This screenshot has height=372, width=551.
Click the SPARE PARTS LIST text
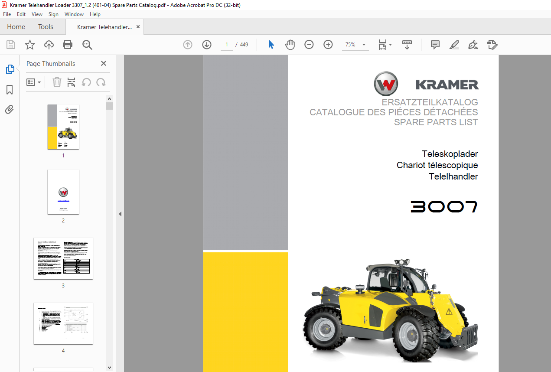point(436,122)
